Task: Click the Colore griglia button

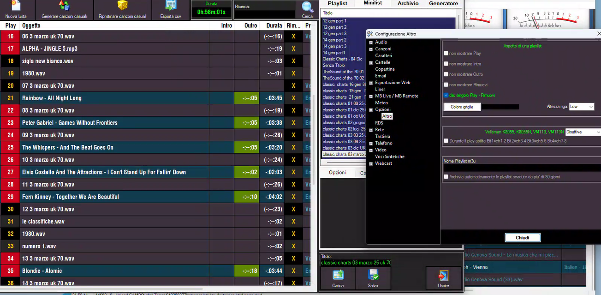Action: click(x=462, y=107)
